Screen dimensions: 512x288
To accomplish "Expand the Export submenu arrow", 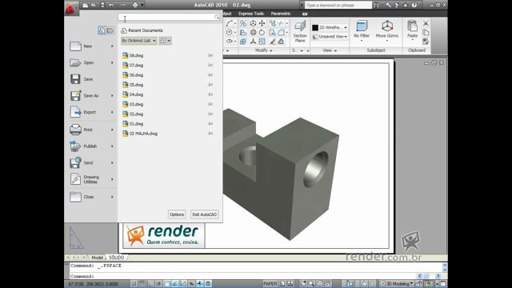I will tap(112, 112).
